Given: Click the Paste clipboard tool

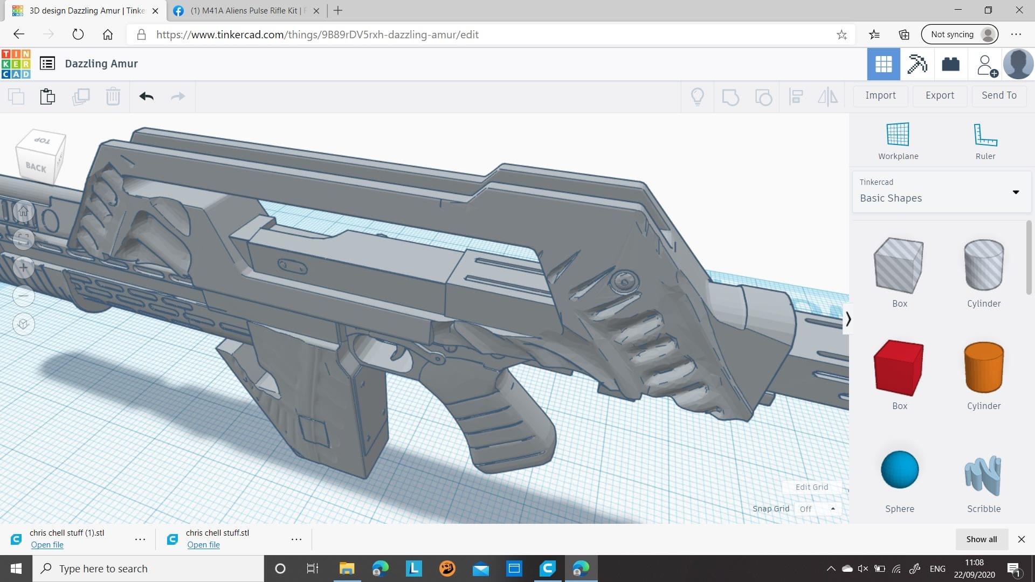Looking at the screenshot, I should 47,96.
